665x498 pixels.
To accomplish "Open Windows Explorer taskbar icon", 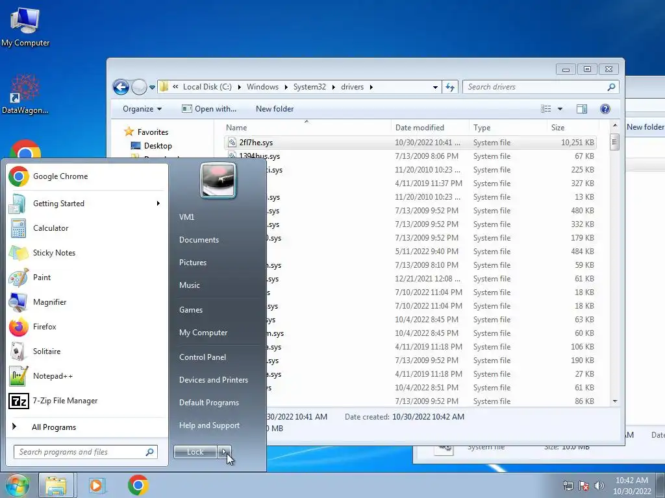I will (x=56, y=485).
